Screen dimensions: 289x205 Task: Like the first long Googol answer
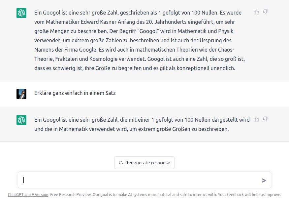click(256, 12)
